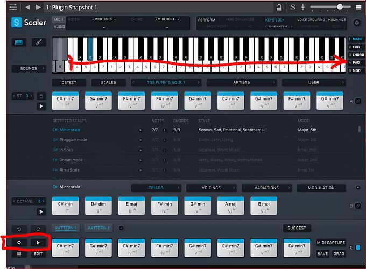Toggle KEYS-LOCK
This screenshot has width=366, height=269.
tap(274, 20)
